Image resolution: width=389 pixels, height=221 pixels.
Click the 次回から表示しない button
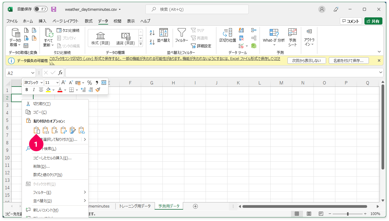point(306,60)
